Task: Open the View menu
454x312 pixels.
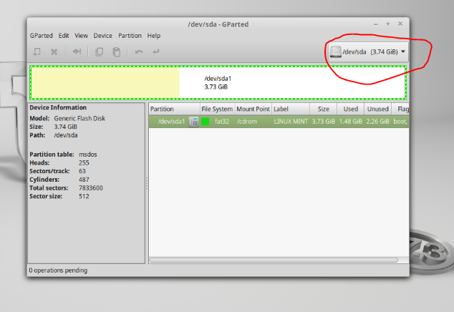Action: [x=81, y=36]
